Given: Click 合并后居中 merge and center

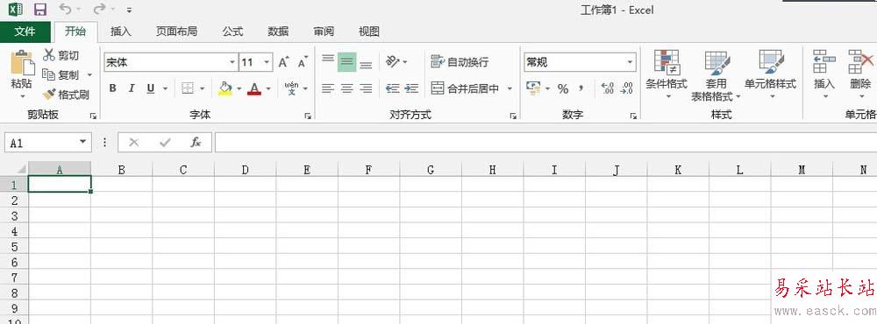Looking at the screenshot, I should 466,88.
